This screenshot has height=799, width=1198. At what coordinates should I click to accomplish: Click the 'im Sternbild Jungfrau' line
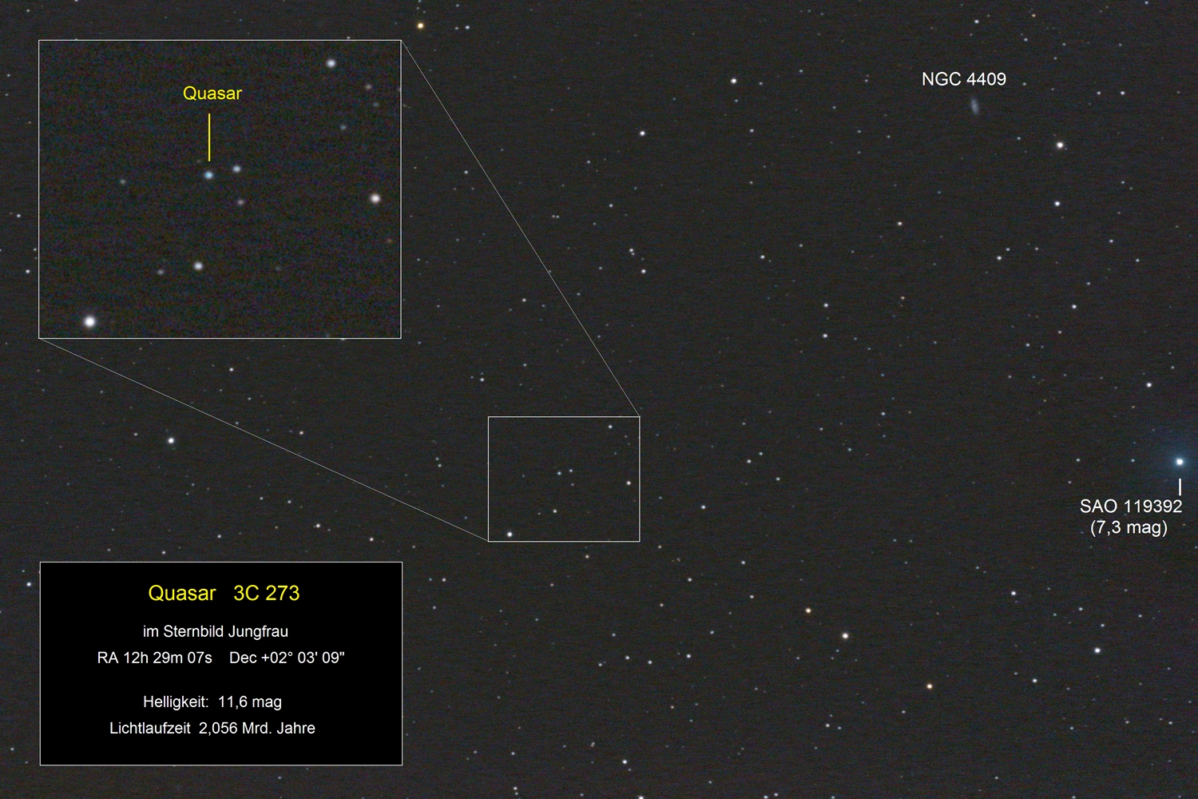point(216,631)
